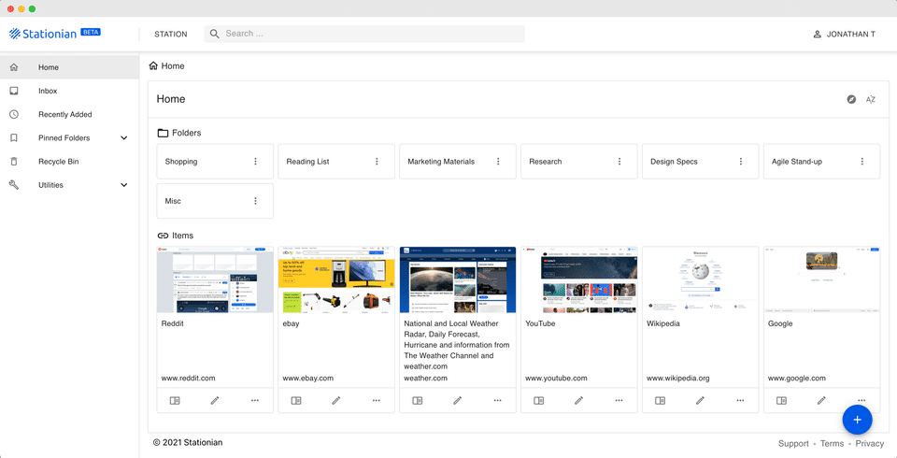
Task: Open more options on weather.com card
Action: pos(497,401)
